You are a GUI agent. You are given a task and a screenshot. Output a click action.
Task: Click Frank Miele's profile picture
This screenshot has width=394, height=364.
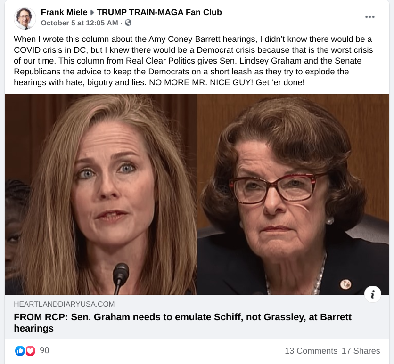(x=24, y=18)
